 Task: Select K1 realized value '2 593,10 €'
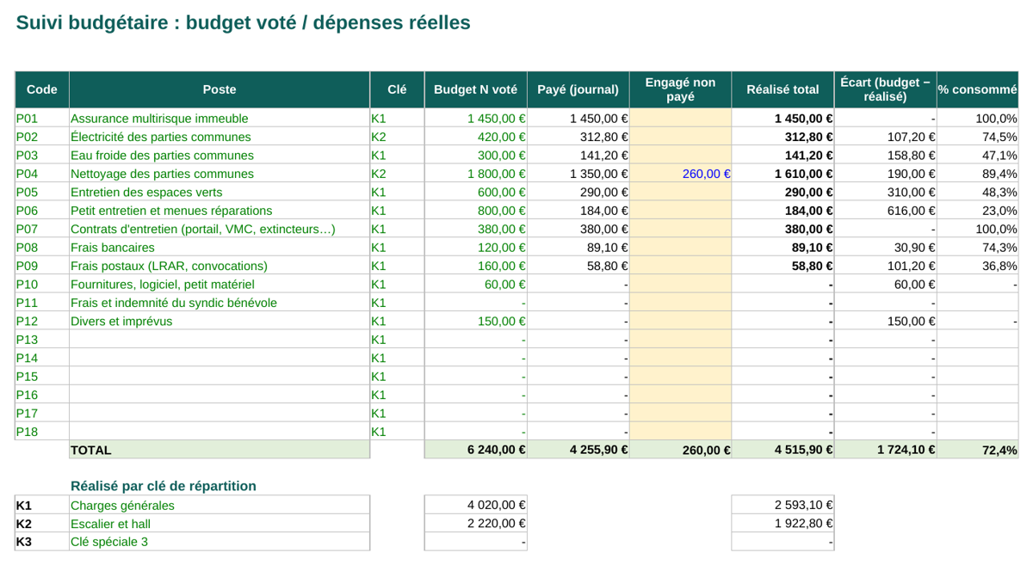782,505
